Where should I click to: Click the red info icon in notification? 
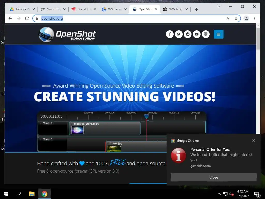pyautogui.click(x=179, y=155)
